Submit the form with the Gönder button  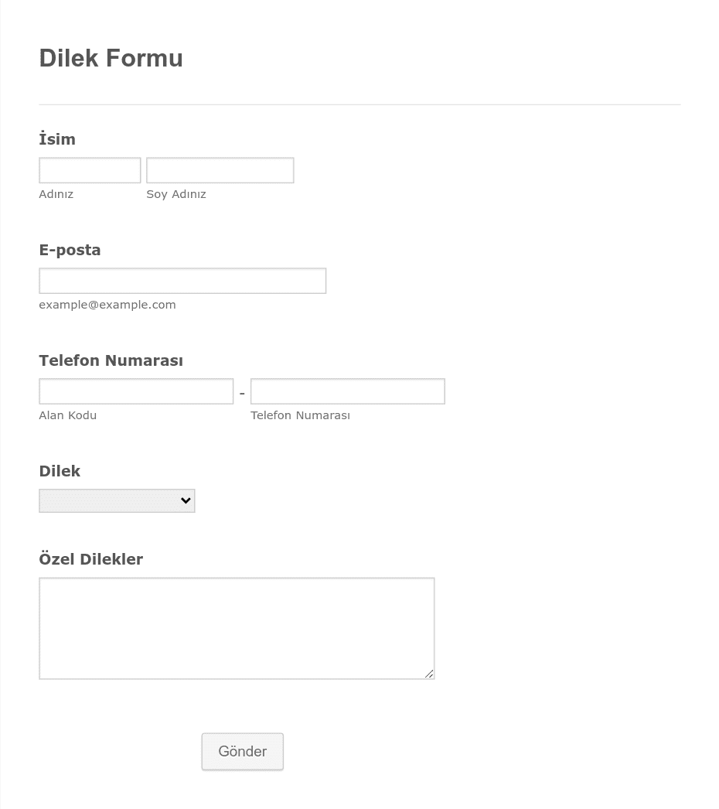243,752
